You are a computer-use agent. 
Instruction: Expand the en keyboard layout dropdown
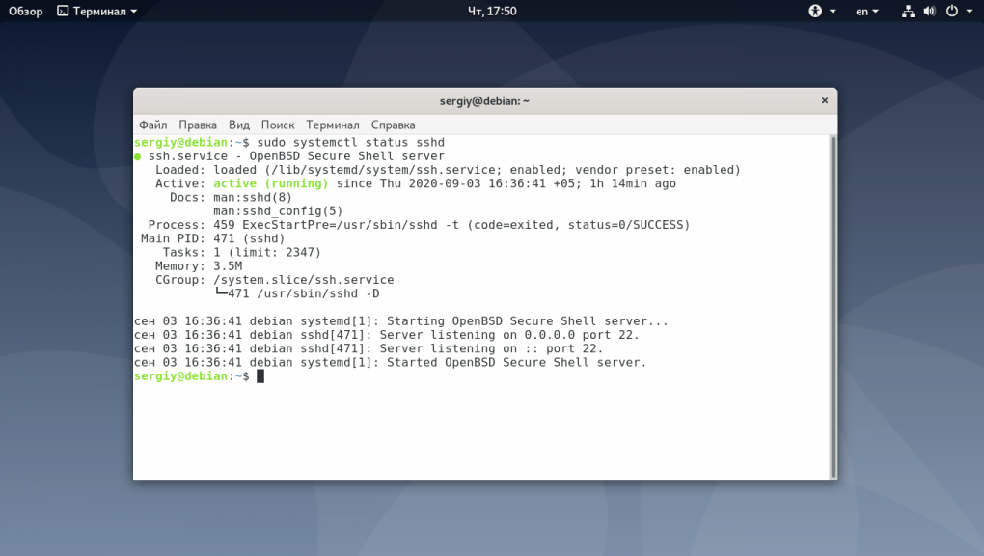875,12
